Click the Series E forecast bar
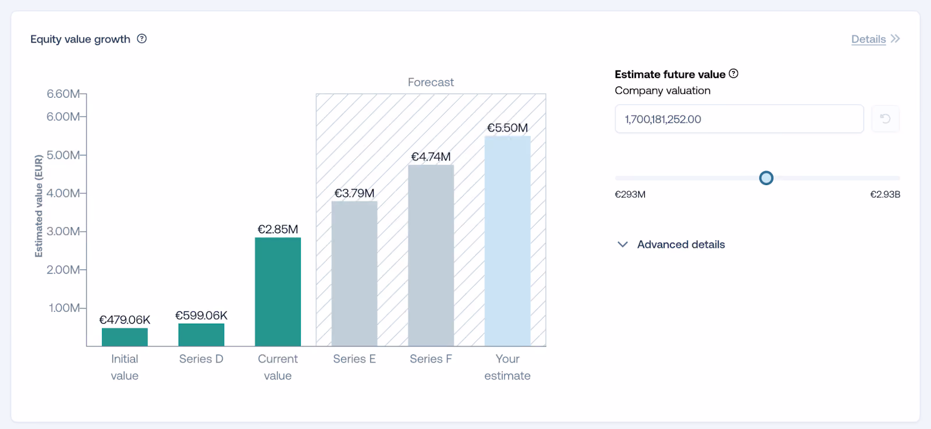This screenshot has height=429, width=931. pyautogui.click(x=354, y=274)
